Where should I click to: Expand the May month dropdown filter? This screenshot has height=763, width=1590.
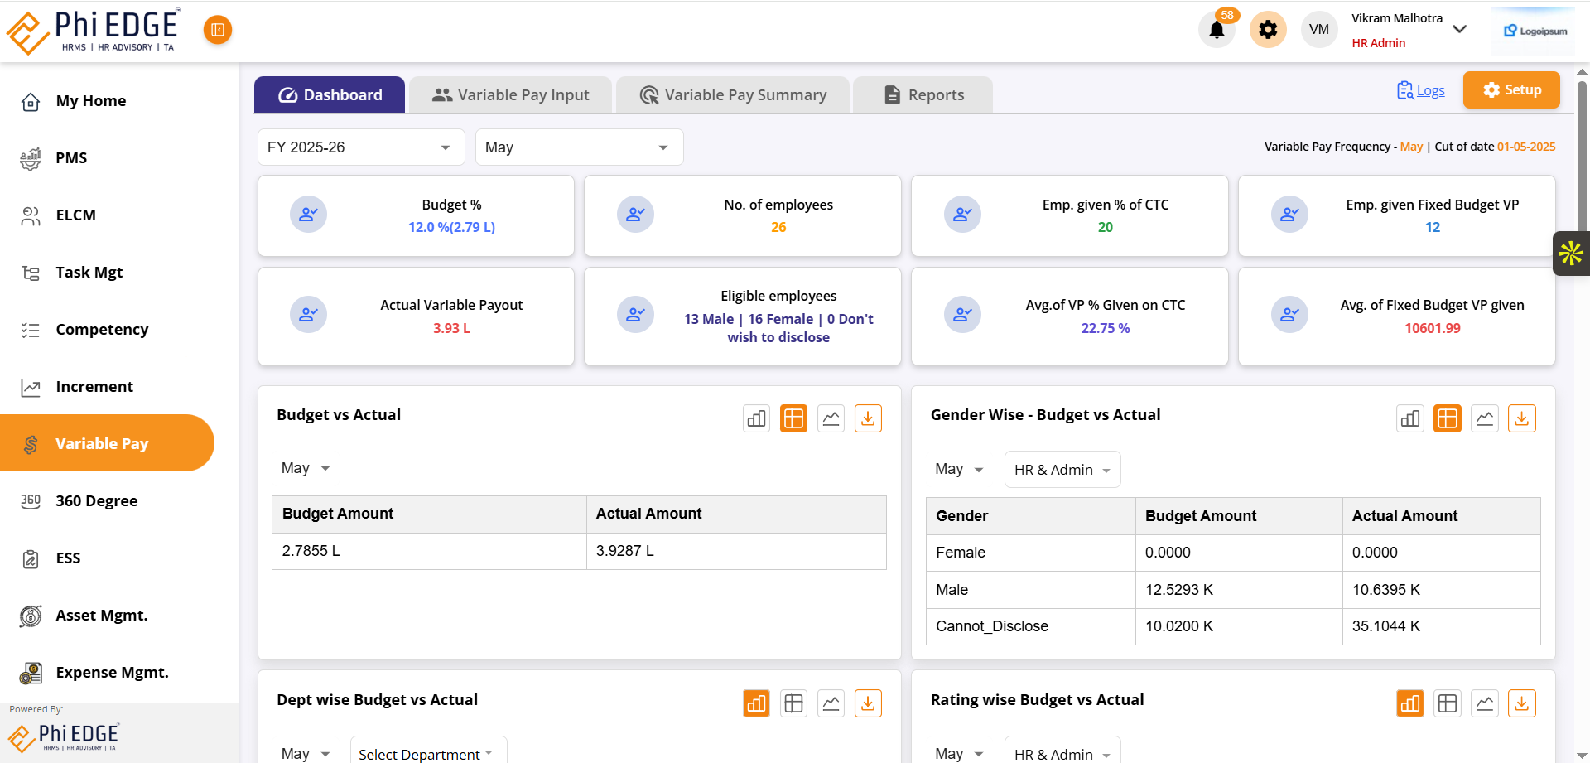click(x=579, y=147)
